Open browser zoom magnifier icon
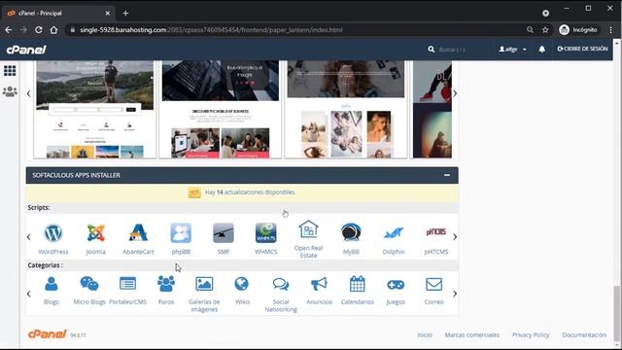The image size is (622, 350). [x=530, y=30]
